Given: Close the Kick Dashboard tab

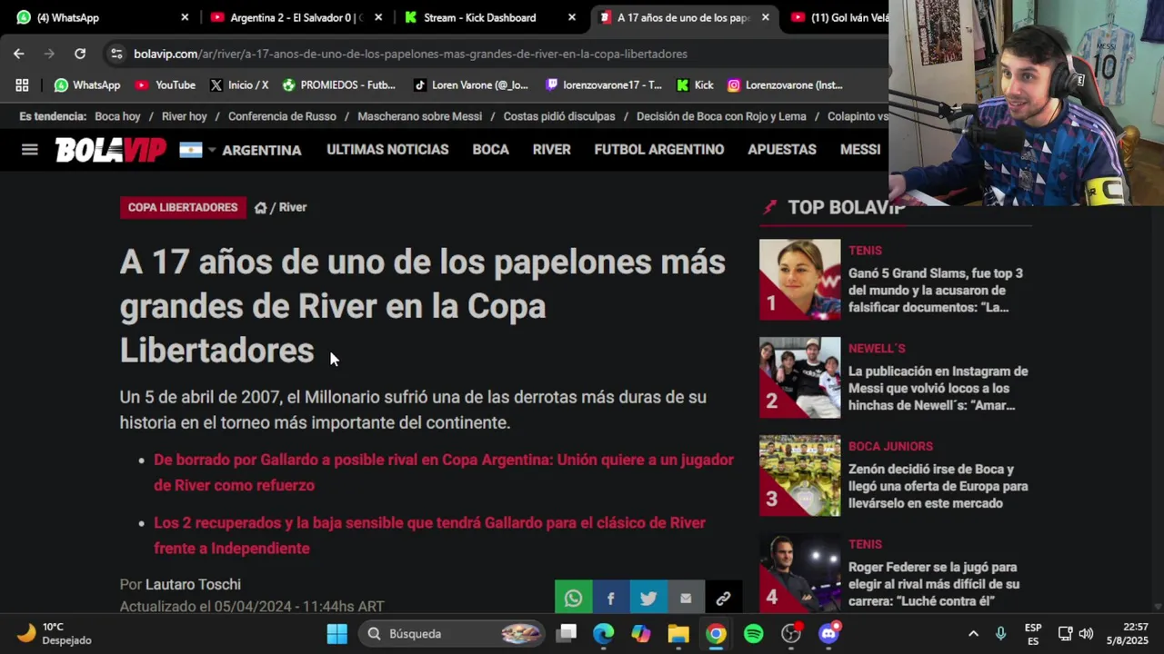Looking at the screenshot, I should point(572,17).
